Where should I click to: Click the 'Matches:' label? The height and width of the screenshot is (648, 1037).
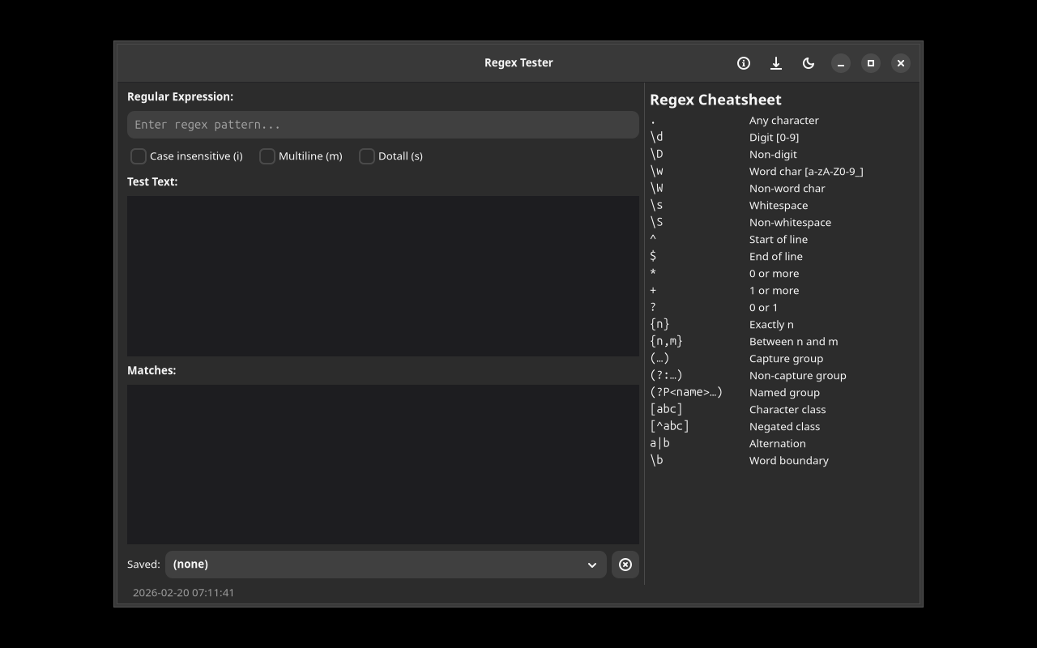tap(151, 370)
